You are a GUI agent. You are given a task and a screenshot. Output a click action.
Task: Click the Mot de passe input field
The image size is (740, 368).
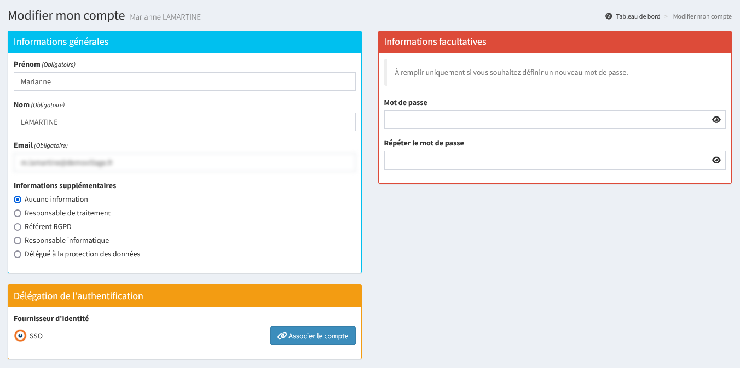pyautogui.click(x=545, y=120)
